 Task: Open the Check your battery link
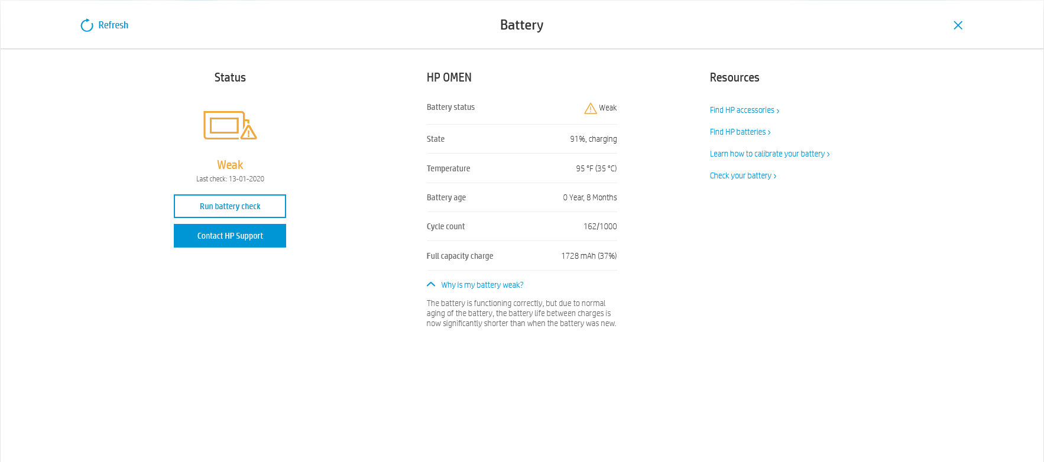[x=740, y=175]
